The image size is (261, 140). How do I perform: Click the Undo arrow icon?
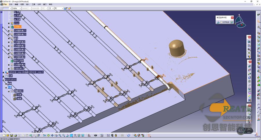(x=31, y=135)
